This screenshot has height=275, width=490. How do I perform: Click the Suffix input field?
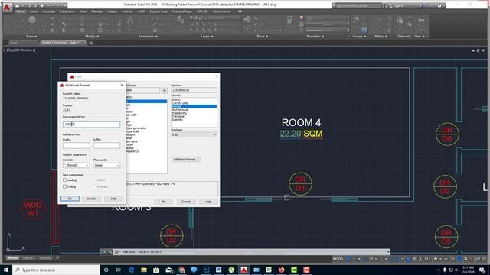coord(106,146)
